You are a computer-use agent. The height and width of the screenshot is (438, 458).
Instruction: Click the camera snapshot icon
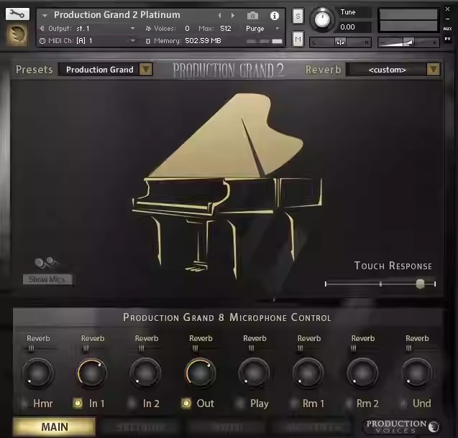coord(252,15)
